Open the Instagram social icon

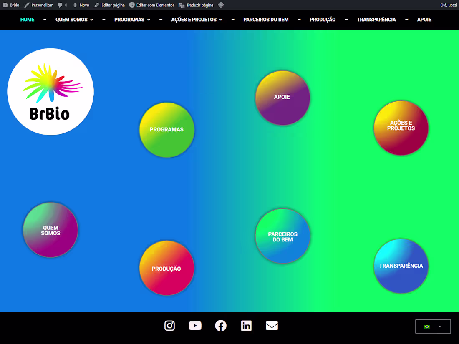(x=169, y=326)
